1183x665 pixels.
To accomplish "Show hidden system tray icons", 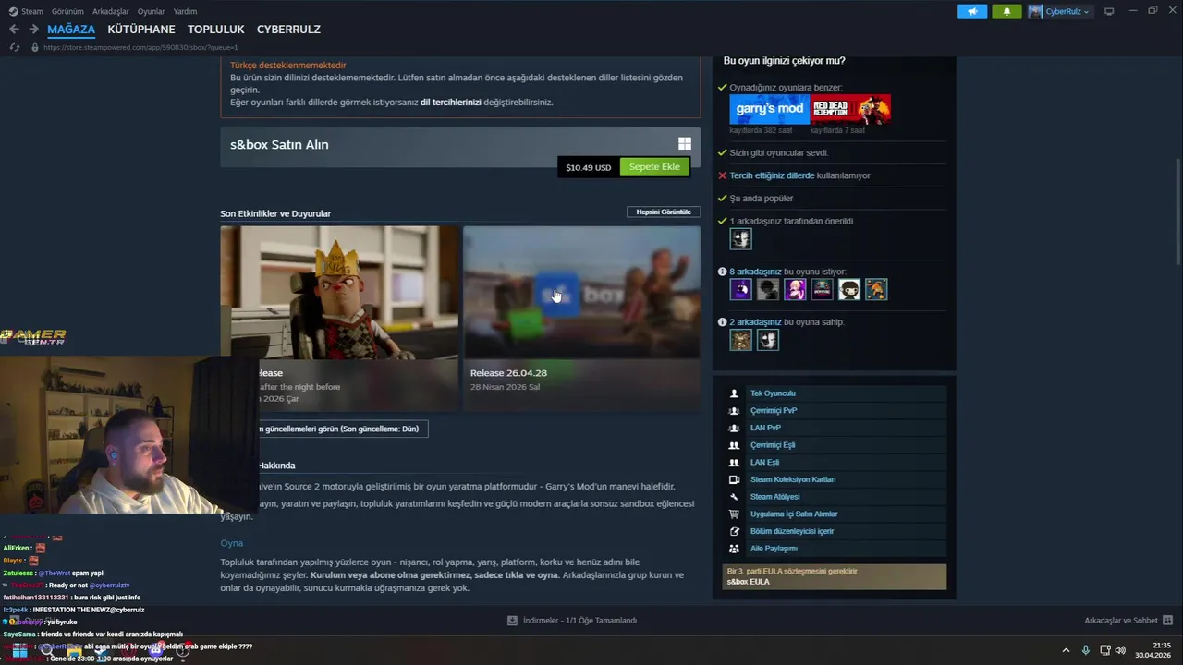I will pyautogui.click(x=1066, y=650).
